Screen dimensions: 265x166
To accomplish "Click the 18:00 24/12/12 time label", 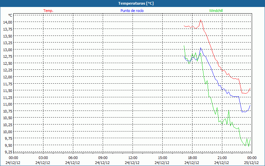I will pos(192,160).
